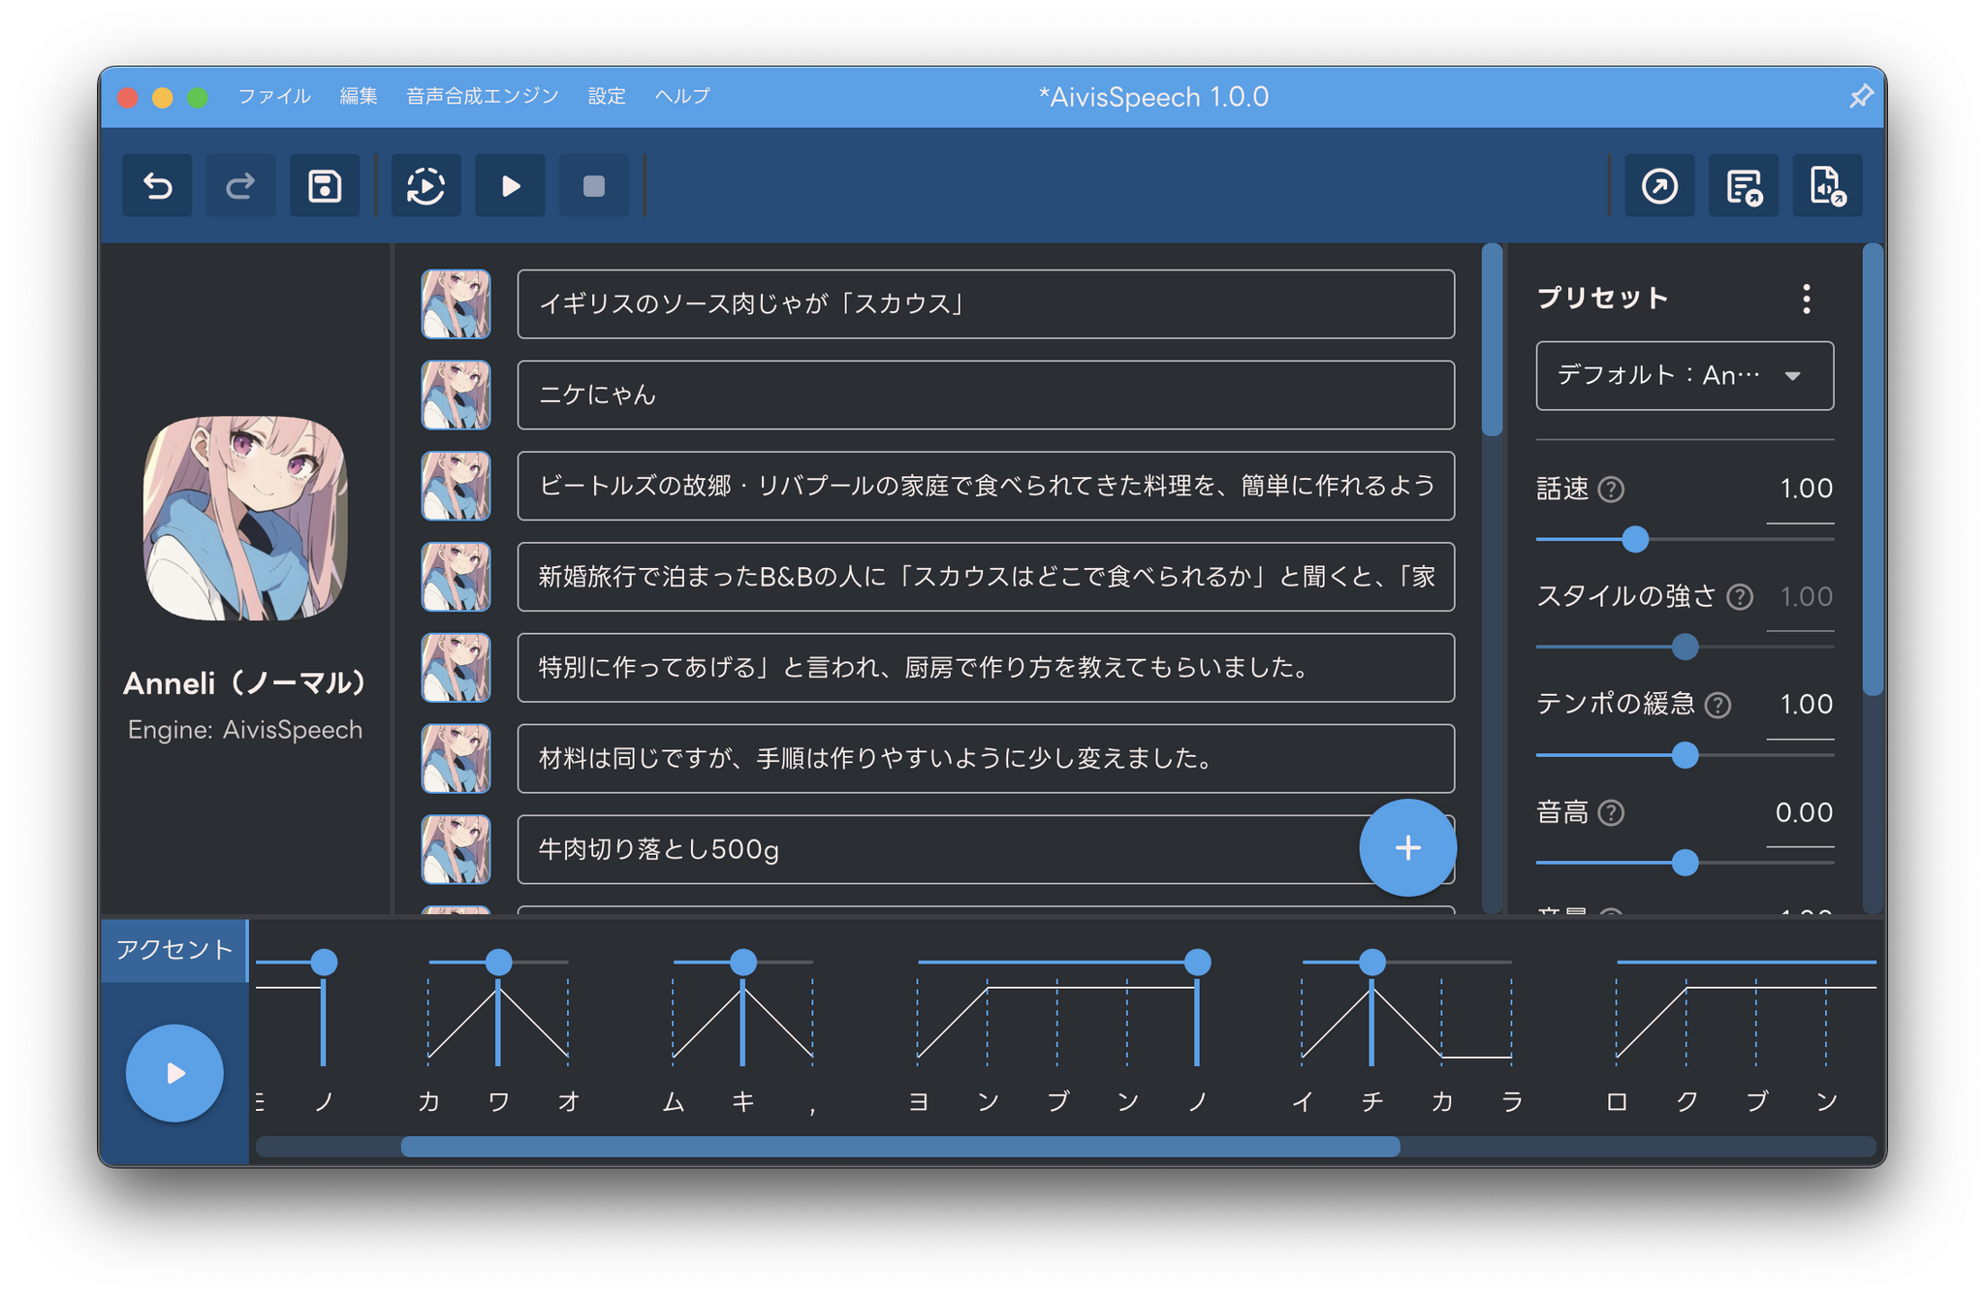The width and height of the screenshot is (1985, 1297).
Task: Click the text field containing ニケにゃん
Action: (x=986, y=395)
